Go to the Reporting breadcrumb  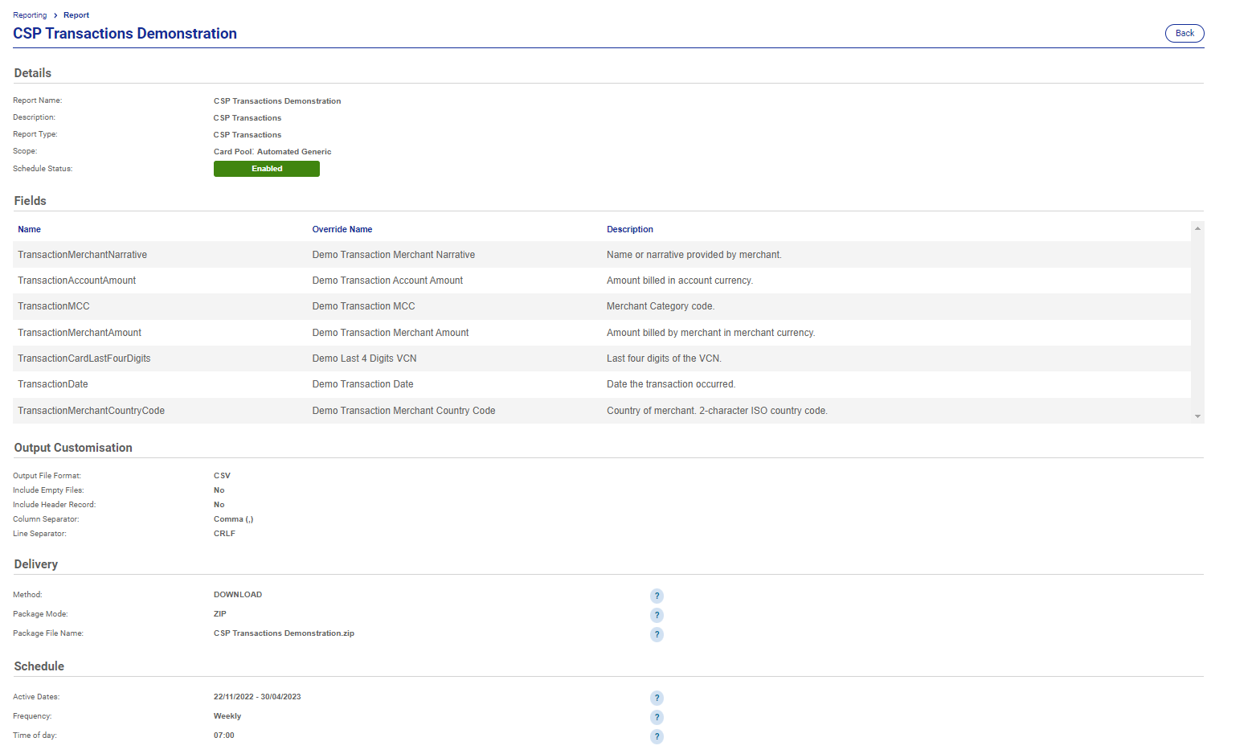(30, 15)
